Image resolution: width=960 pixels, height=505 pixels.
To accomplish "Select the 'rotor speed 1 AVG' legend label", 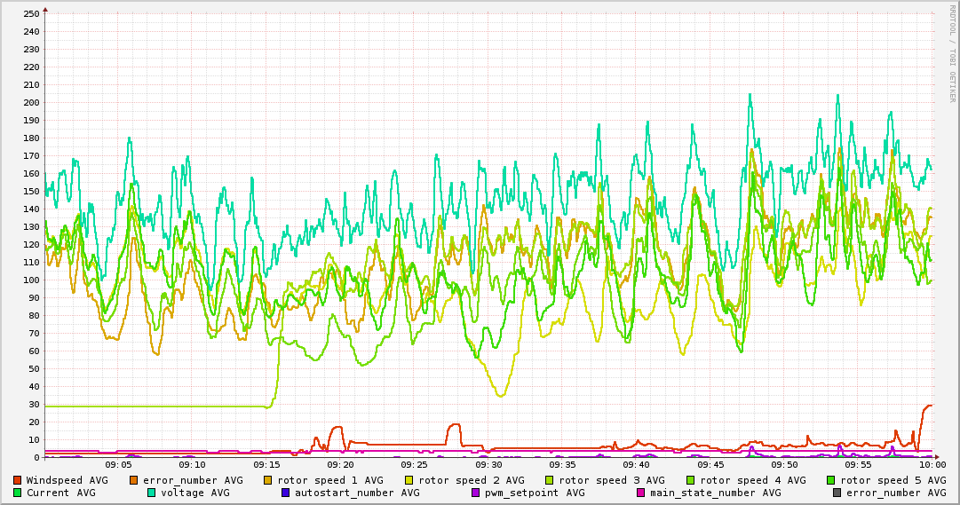I will point(330,480).
